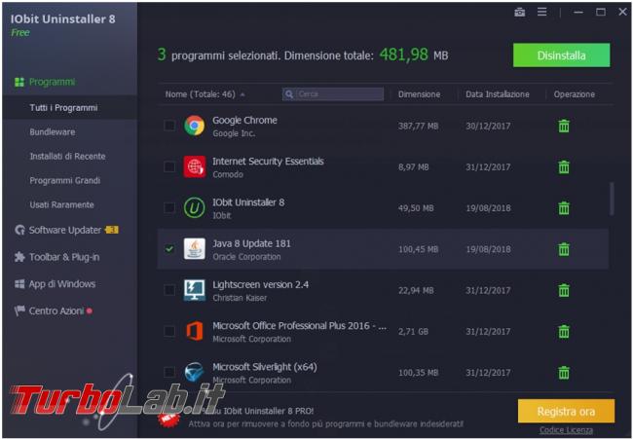The height and width of the screenshot is (439, 633).
Task: Click Oracle Corporation publisher text
Action: pos(246,257)
